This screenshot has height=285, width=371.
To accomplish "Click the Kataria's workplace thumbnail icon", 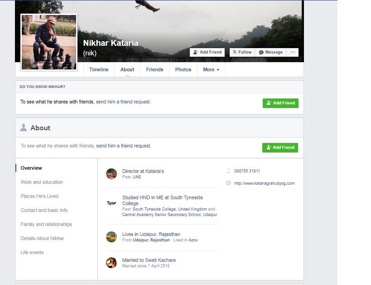I will click(x=111, y=174).
